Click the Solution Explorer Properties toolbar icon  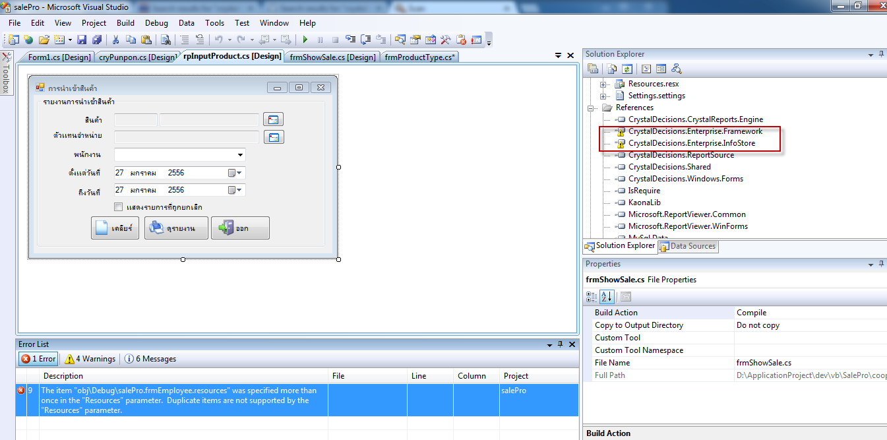coord(593,69)
